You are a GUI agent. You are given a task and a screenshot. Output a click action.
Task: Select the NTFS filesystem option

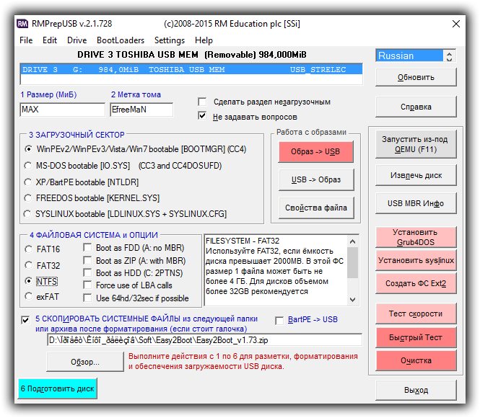coord(28,281)
